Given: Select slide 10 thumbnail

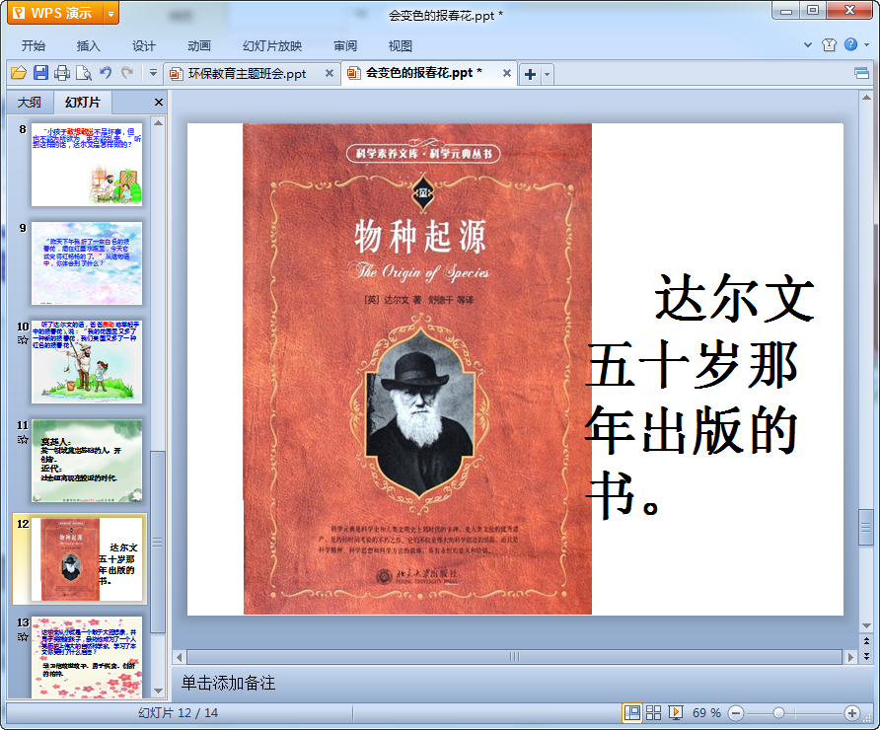Looking at the screenshot, I should coord(87,362).
